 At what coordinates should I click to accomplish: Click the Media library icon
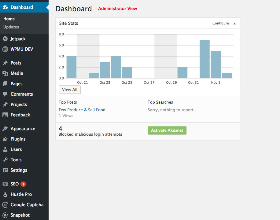pos(5,73)
